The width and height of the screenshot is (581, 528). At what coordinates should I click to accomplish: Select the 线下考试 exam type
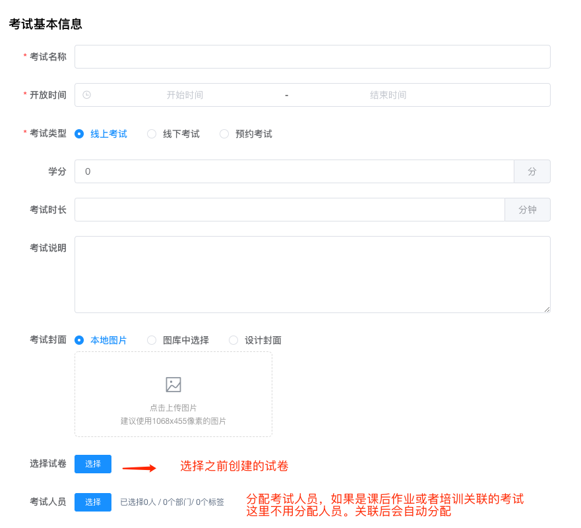coord(152,134)
